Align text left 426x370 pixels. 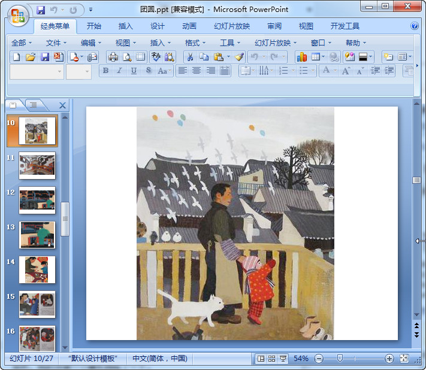pyautogui.click(x=183, y=71)
